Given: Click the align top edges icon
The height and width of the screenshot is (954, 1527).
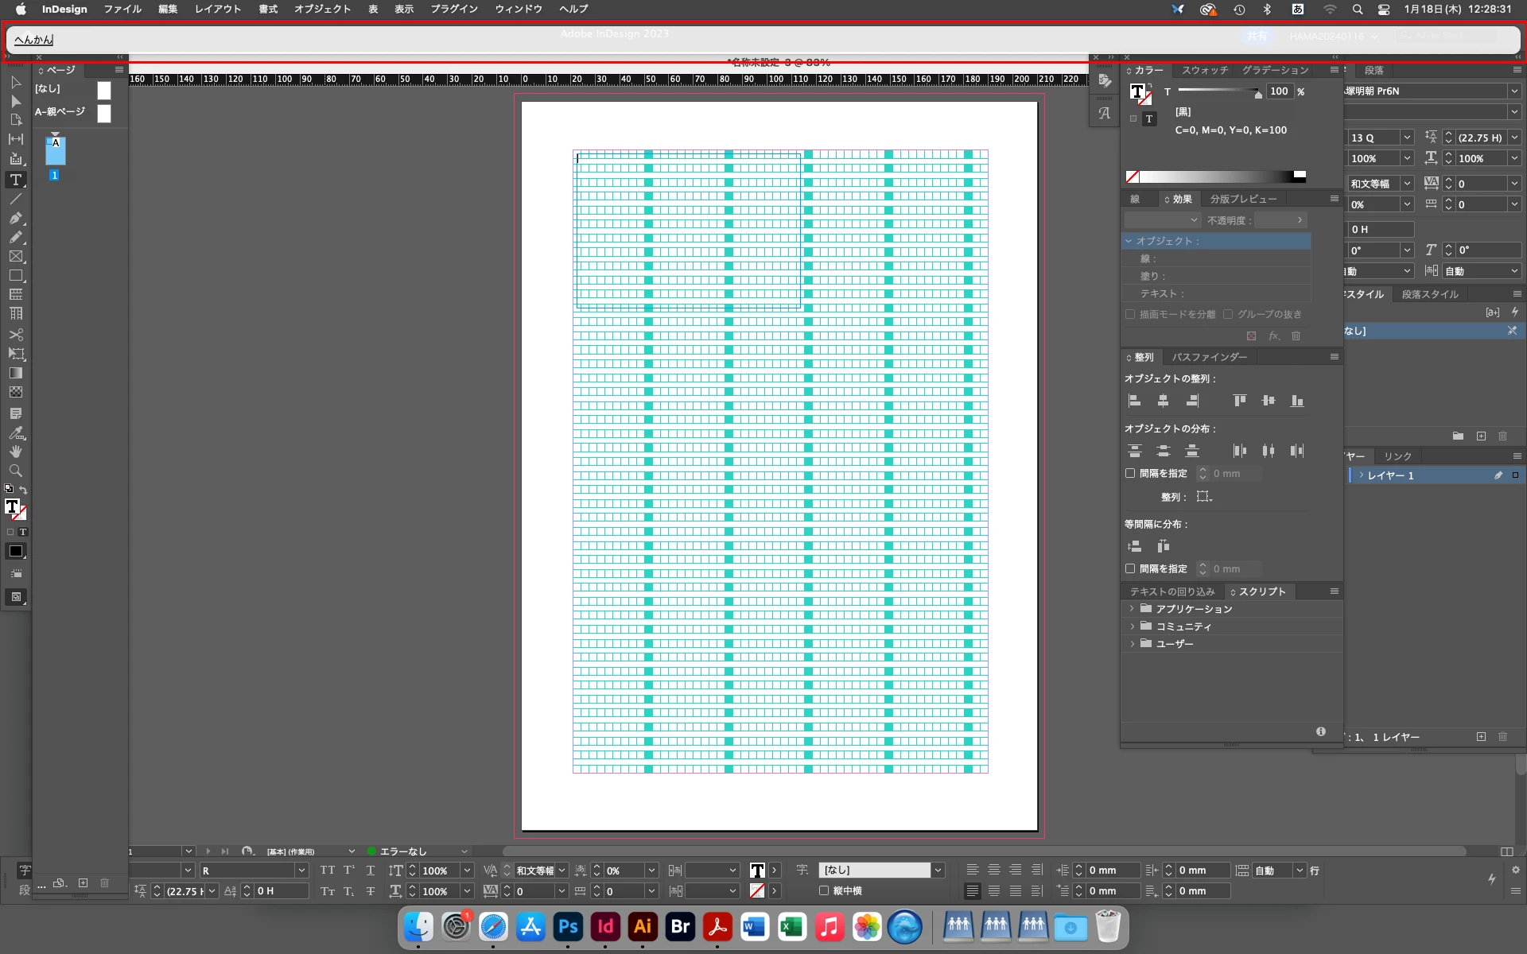Looking at the screenshot, I should click(1239, 401).
